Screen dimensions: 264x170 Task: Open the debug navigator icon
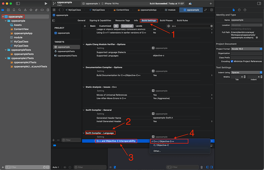(x=37, y=10)
